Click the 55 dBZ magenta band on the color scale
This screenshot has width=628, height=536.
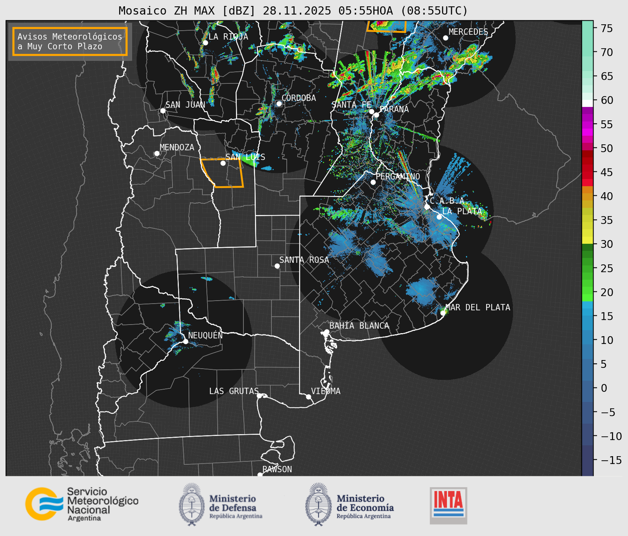coord(587,124)
